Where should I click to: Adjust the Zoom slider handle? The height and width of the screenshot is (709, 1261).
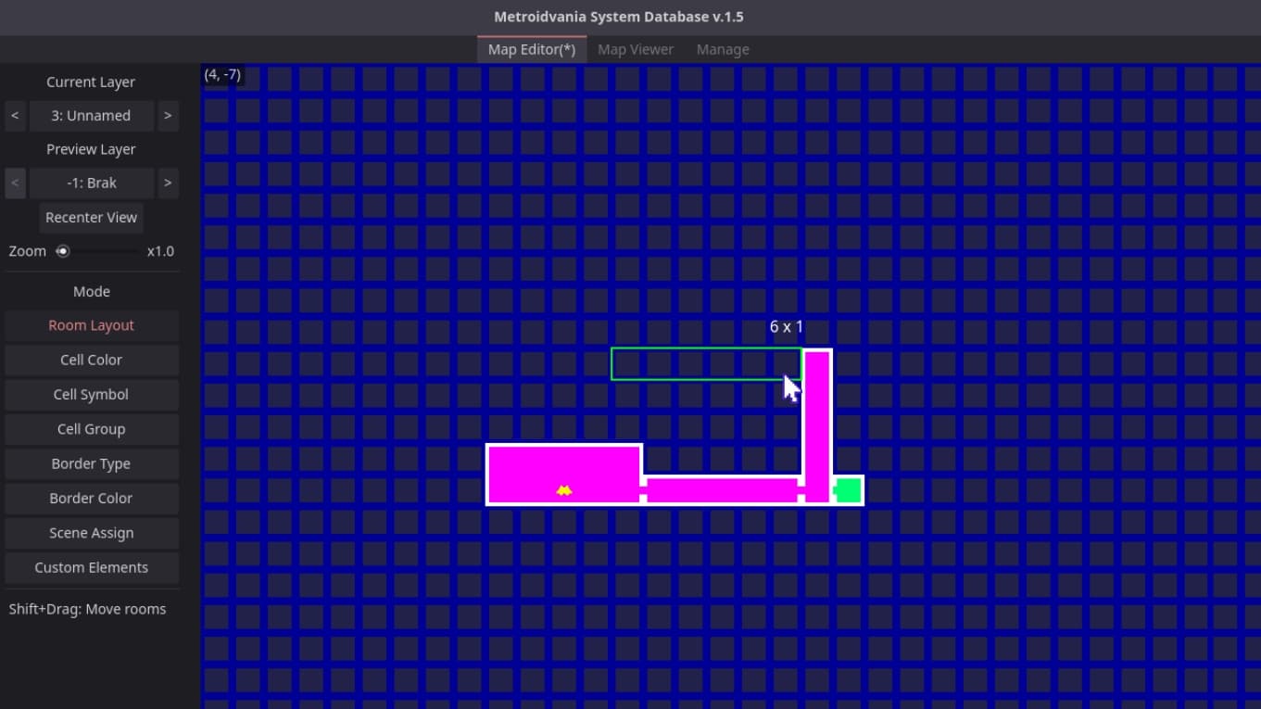point(62,250)
